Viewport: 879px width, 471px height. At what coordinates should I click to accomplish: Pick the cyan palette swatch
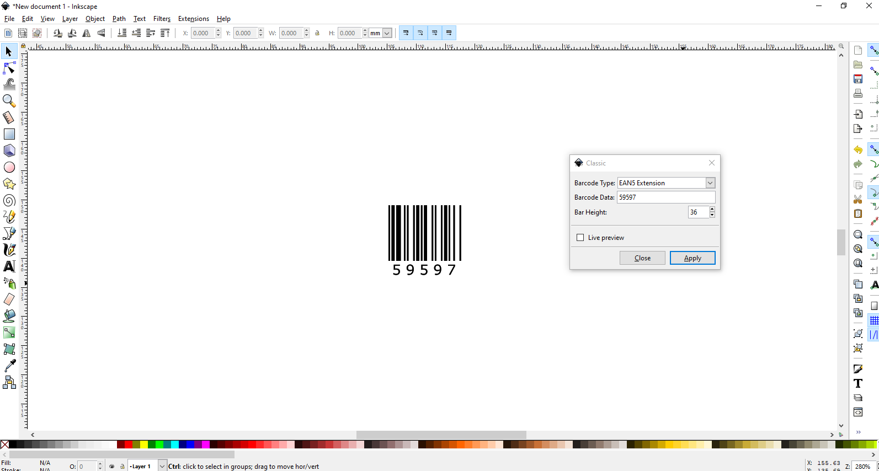[175, 445]
